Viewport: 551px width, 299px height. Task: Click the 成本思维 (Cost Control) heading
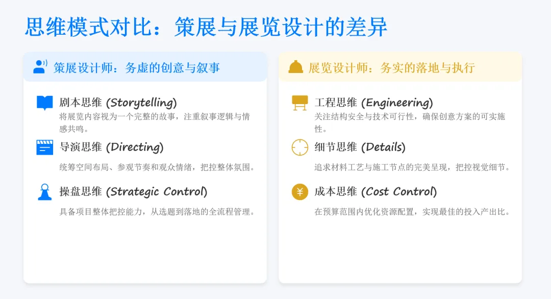click(375, 192)
